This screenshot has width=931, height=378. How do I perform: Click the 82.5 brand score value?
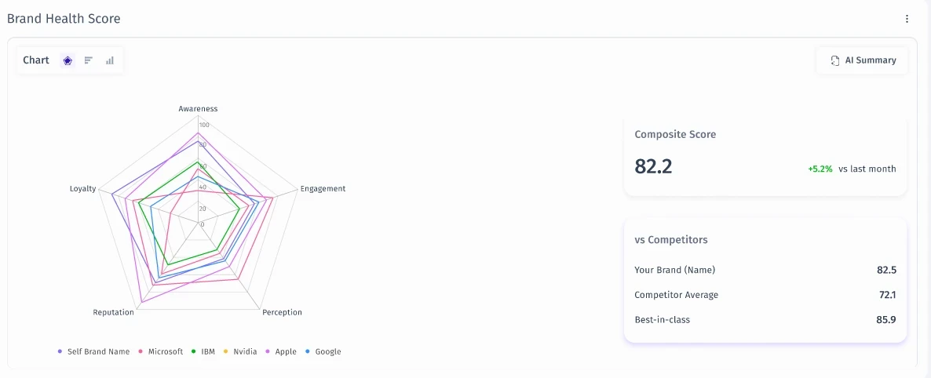tap(886, 270)
